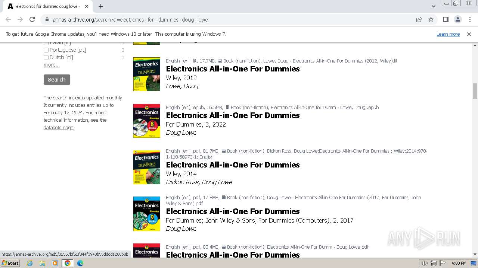Click the address bar URL
This screenshot has width=478, height=268.
point(130,20)
